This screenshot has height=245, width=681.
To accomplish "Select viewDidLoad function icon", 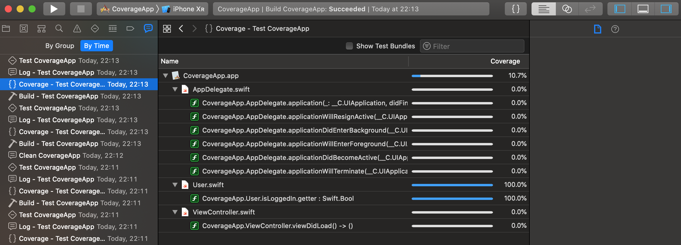I will pyautogui.click(x=195, y=226).
